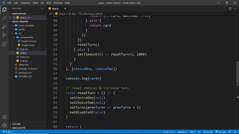Open the View menu
The image size is (239, 134).
click(35, 3)
